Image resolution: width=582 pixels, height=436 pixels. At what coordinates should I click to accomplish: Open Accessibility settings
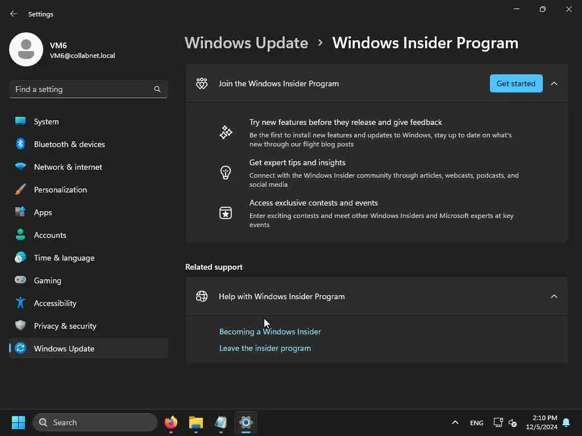tap(89, 303)
